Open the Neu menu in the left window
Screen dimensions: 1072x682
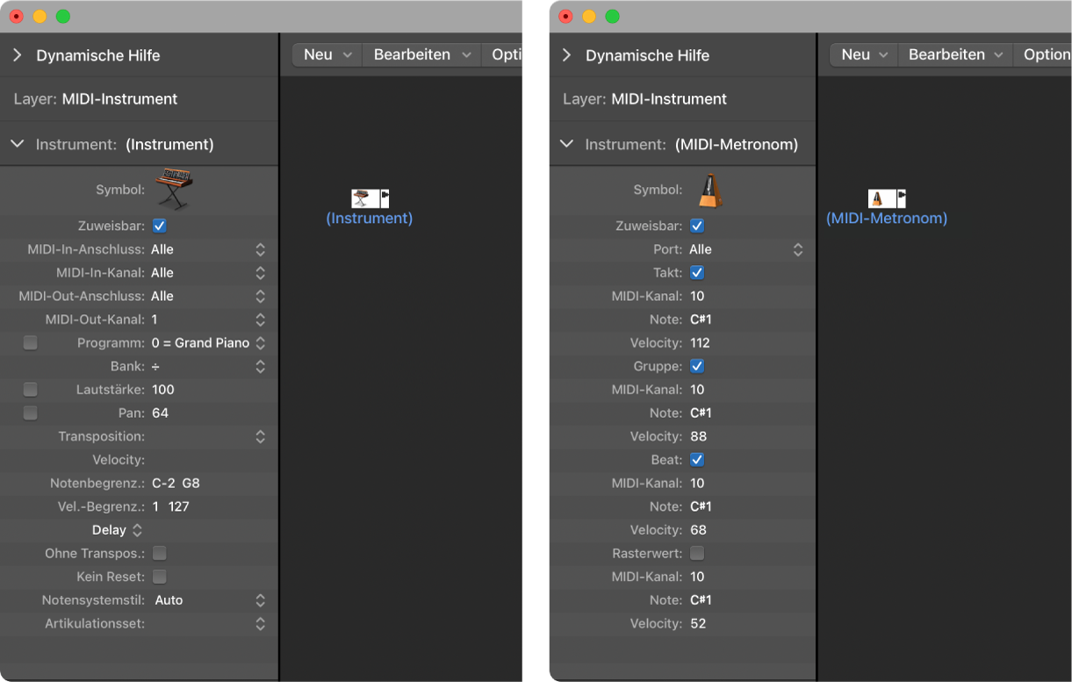327,54
